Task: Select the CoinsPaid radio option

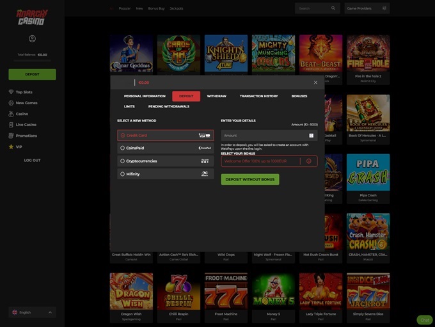Action: pyautogui.click(x=122, y=148)
